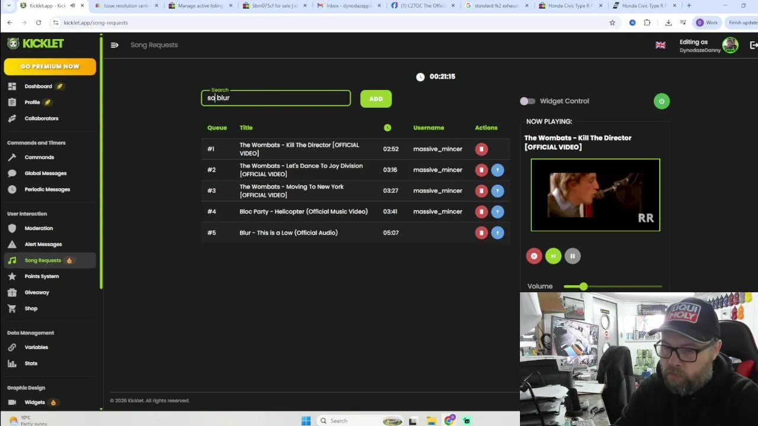Click the Username column header

429,128
